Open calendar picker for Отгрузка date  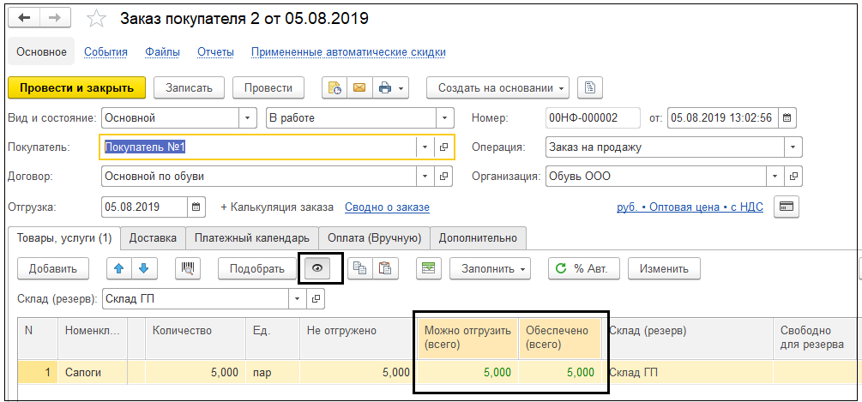[196, 207]
